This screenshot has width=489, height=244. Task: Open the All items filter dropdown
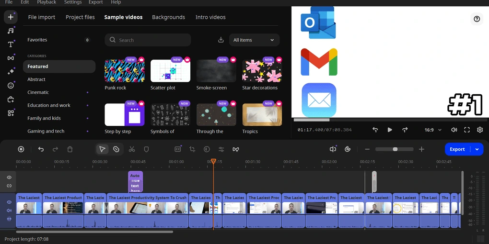pyautogui.click(x=254, y=40)
